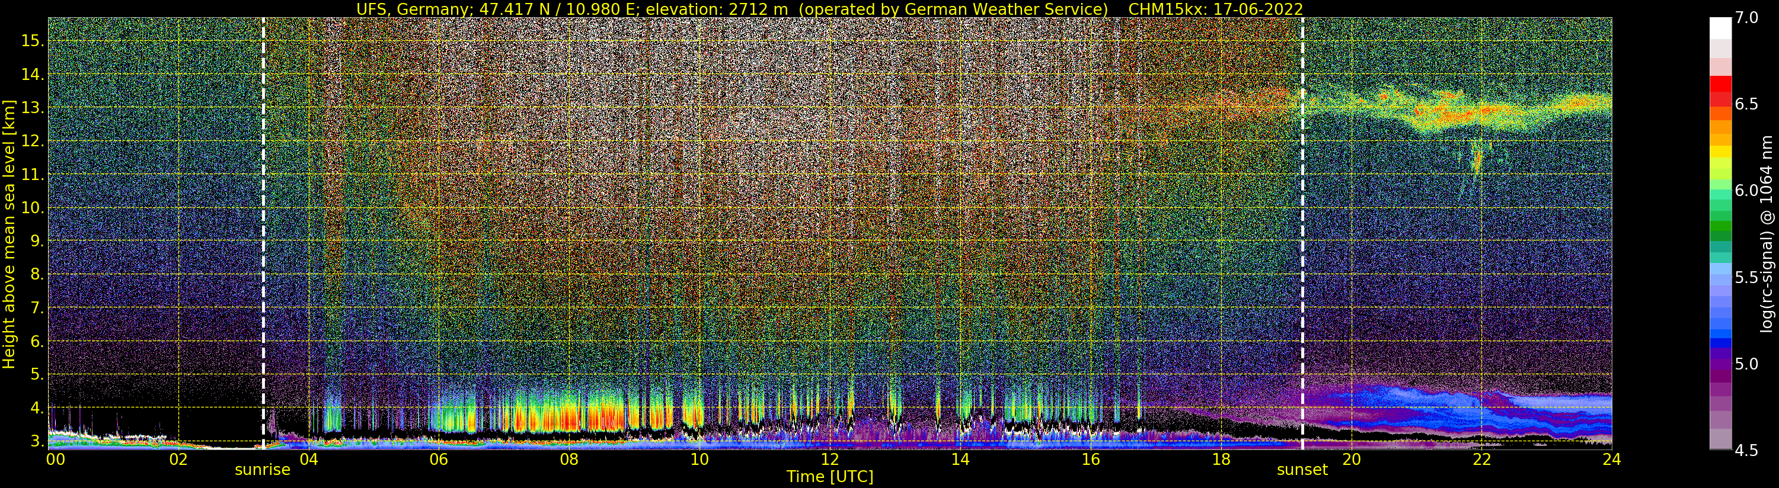
Task: Pick the white top segment of the colorbar
Action: pos(1720,28)
